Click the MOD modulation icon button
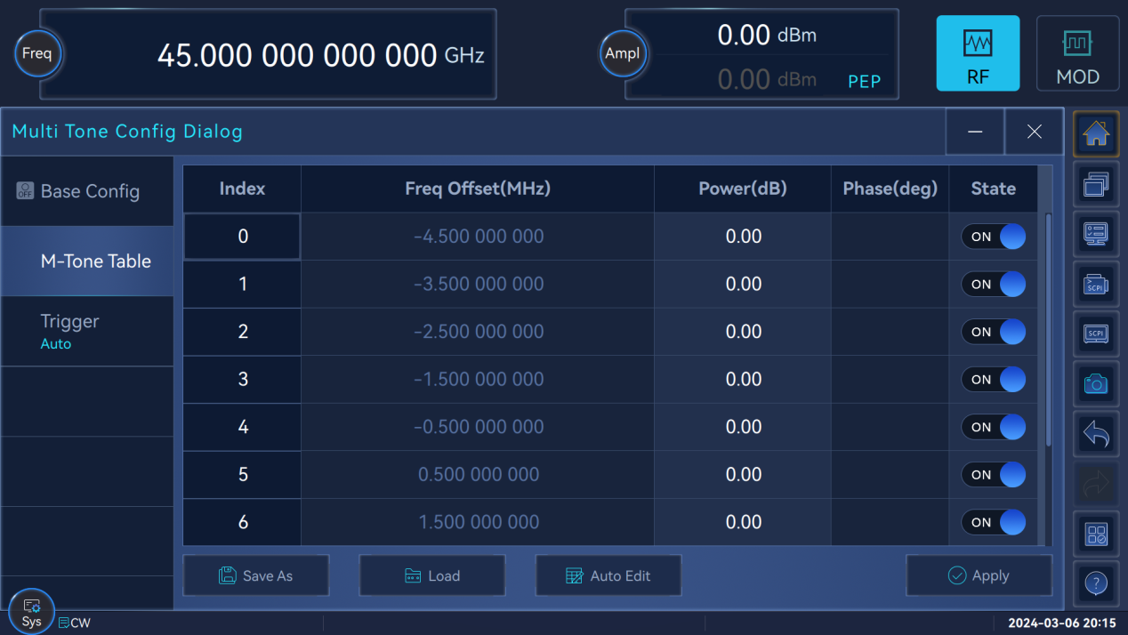The width and height of the screenshot is (1128, 635). [x=1077, y=53]
